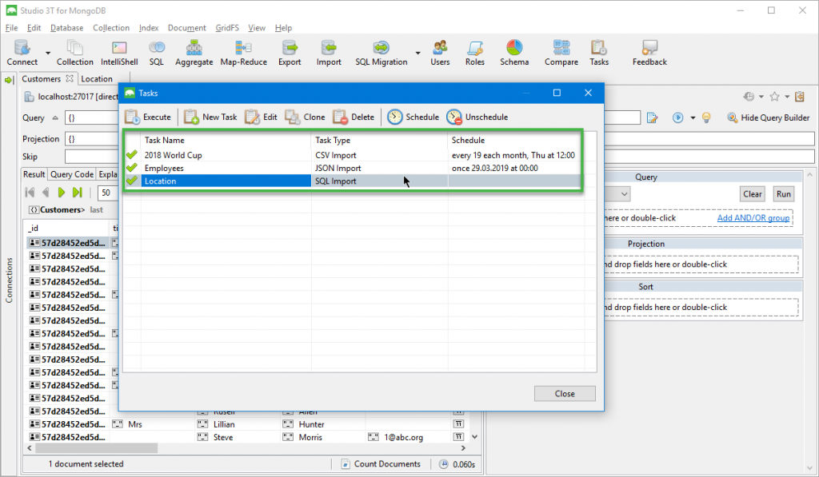Image resolution: width=819 pixels, height=477 pixels.
Task: Close the Customers tab
Action: [x=70, y=79]
